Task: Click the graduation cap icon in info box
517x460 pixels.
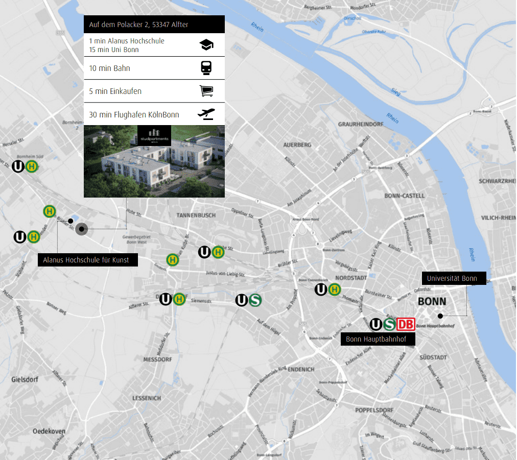Action: point(206,45)
